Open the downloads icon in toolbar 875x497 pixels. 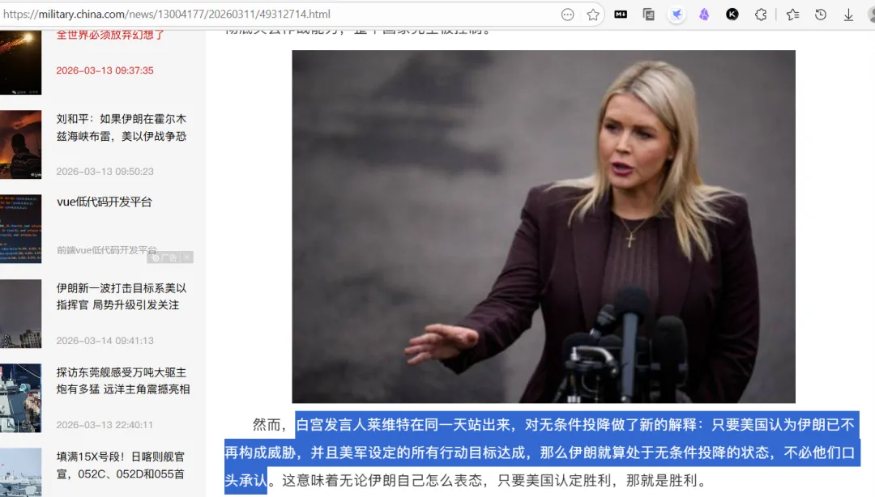coord(848,14)
